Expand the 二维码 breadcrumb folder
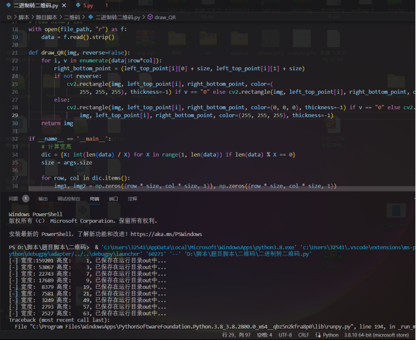The width and height of the screenshot is (416, 340). (72, 17)
